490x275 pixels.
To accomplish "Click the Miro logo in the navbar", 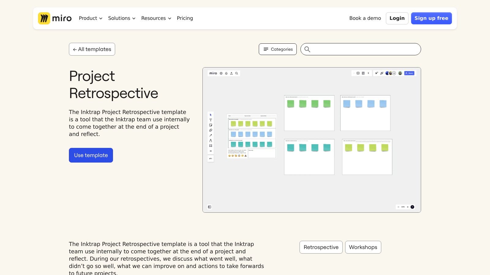I will 55,18.
